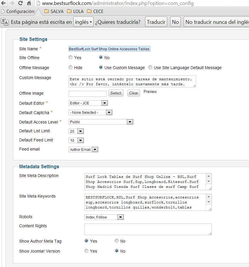The width and height of the screenshot is (249, 267).
Task: Click into the Offline Image field
Action: (87, 94)
